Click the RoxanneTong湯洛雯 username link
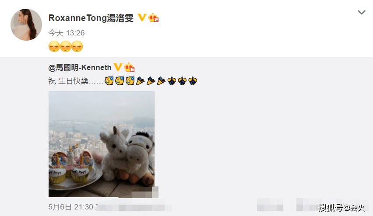The height and width of the screenshot is (216, 373). pyautogui.click(x=91, y=18)
